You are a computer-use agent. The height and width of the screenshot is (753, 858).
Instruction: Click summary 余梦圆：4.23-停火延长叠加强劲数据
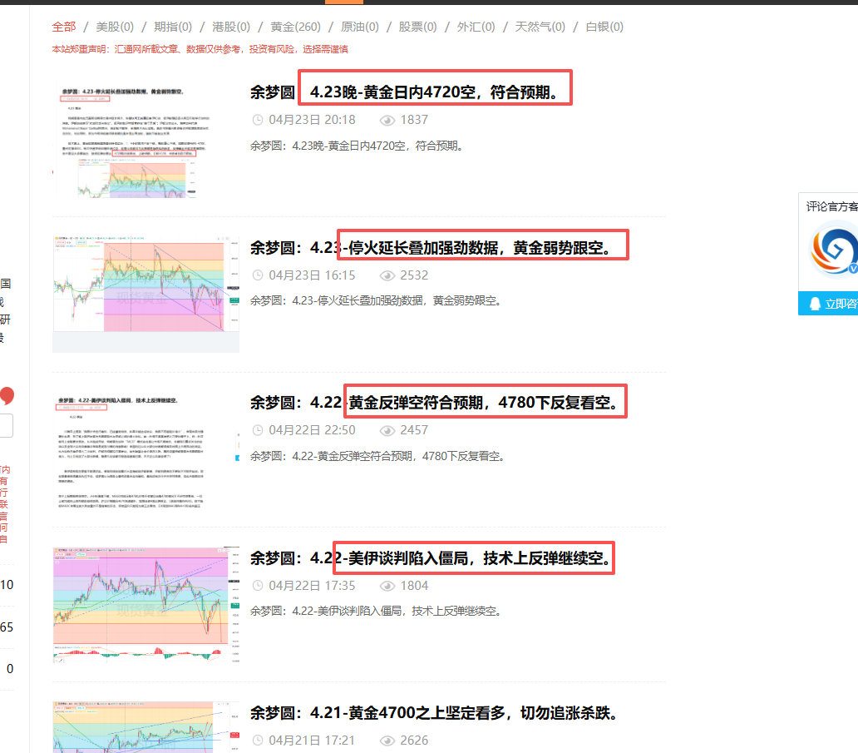[x=377, y=300]
